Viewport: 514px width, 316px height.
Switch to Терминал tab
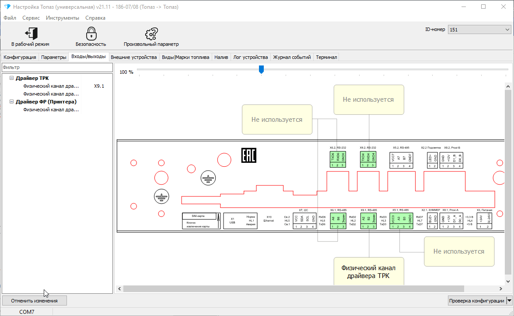326,57
